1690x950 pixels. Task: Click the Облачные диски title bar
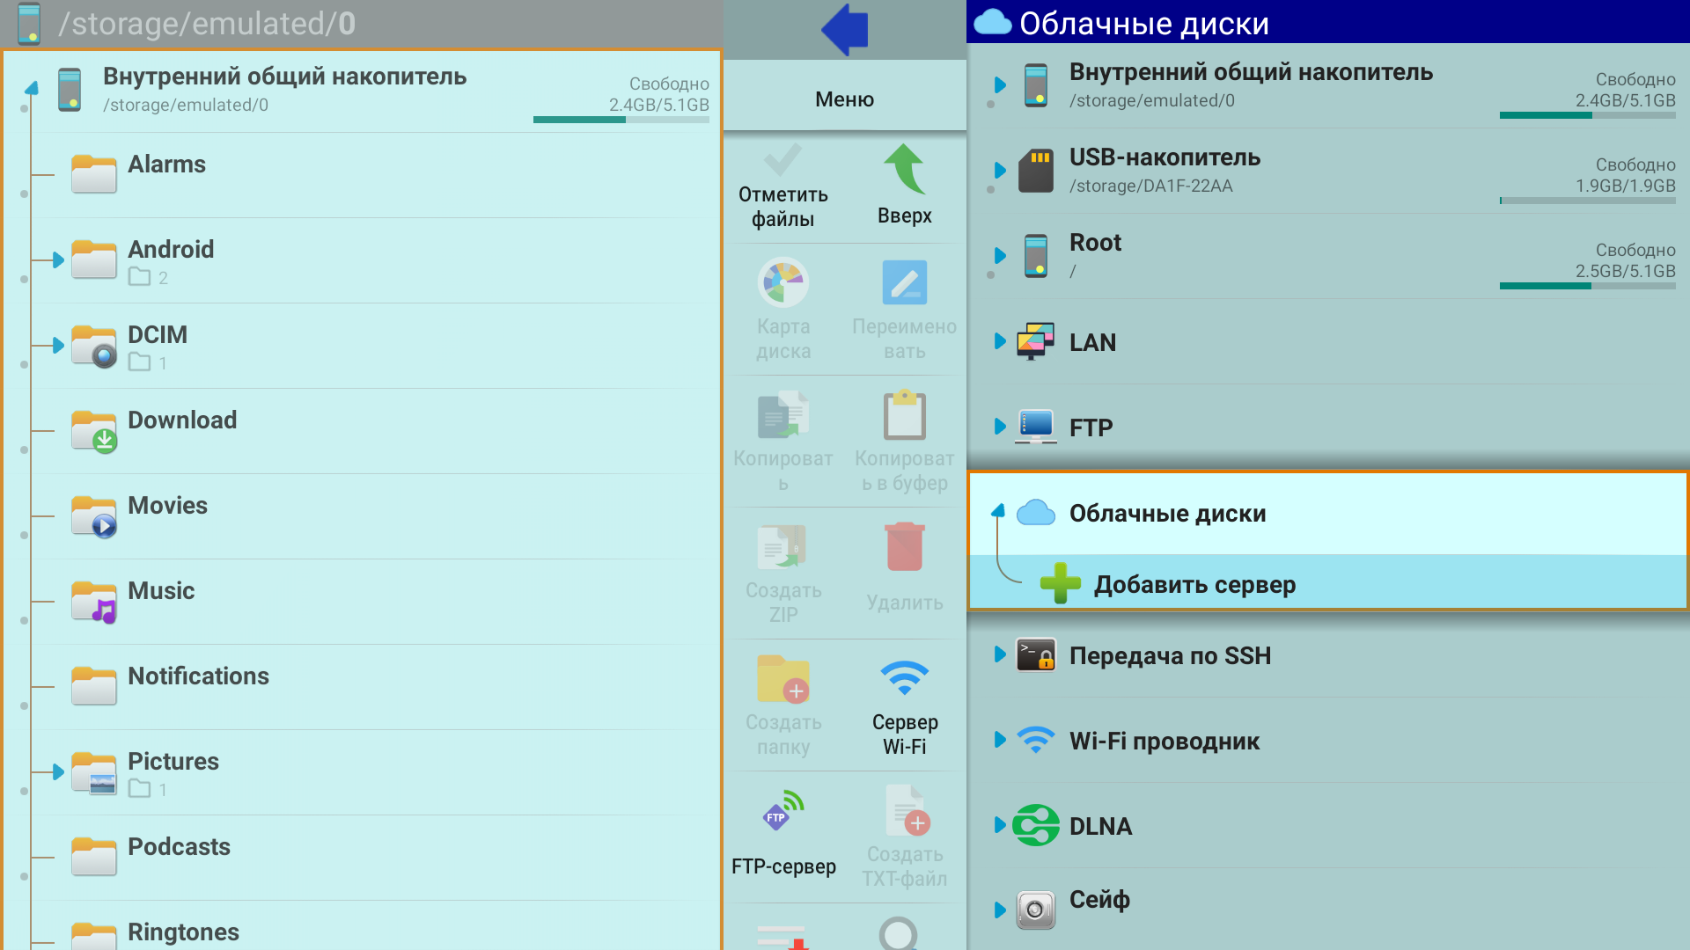pos(1327,23)
